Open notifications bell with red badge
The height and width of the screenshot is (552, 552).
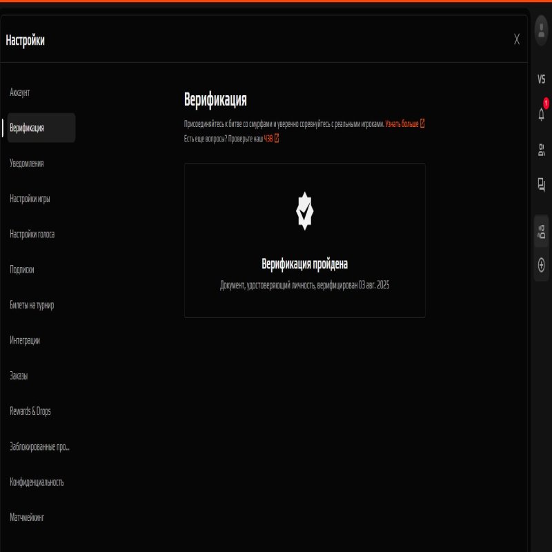tap(542, 114)
